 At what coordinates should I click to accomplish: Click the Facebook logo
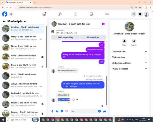pos(5,14)
